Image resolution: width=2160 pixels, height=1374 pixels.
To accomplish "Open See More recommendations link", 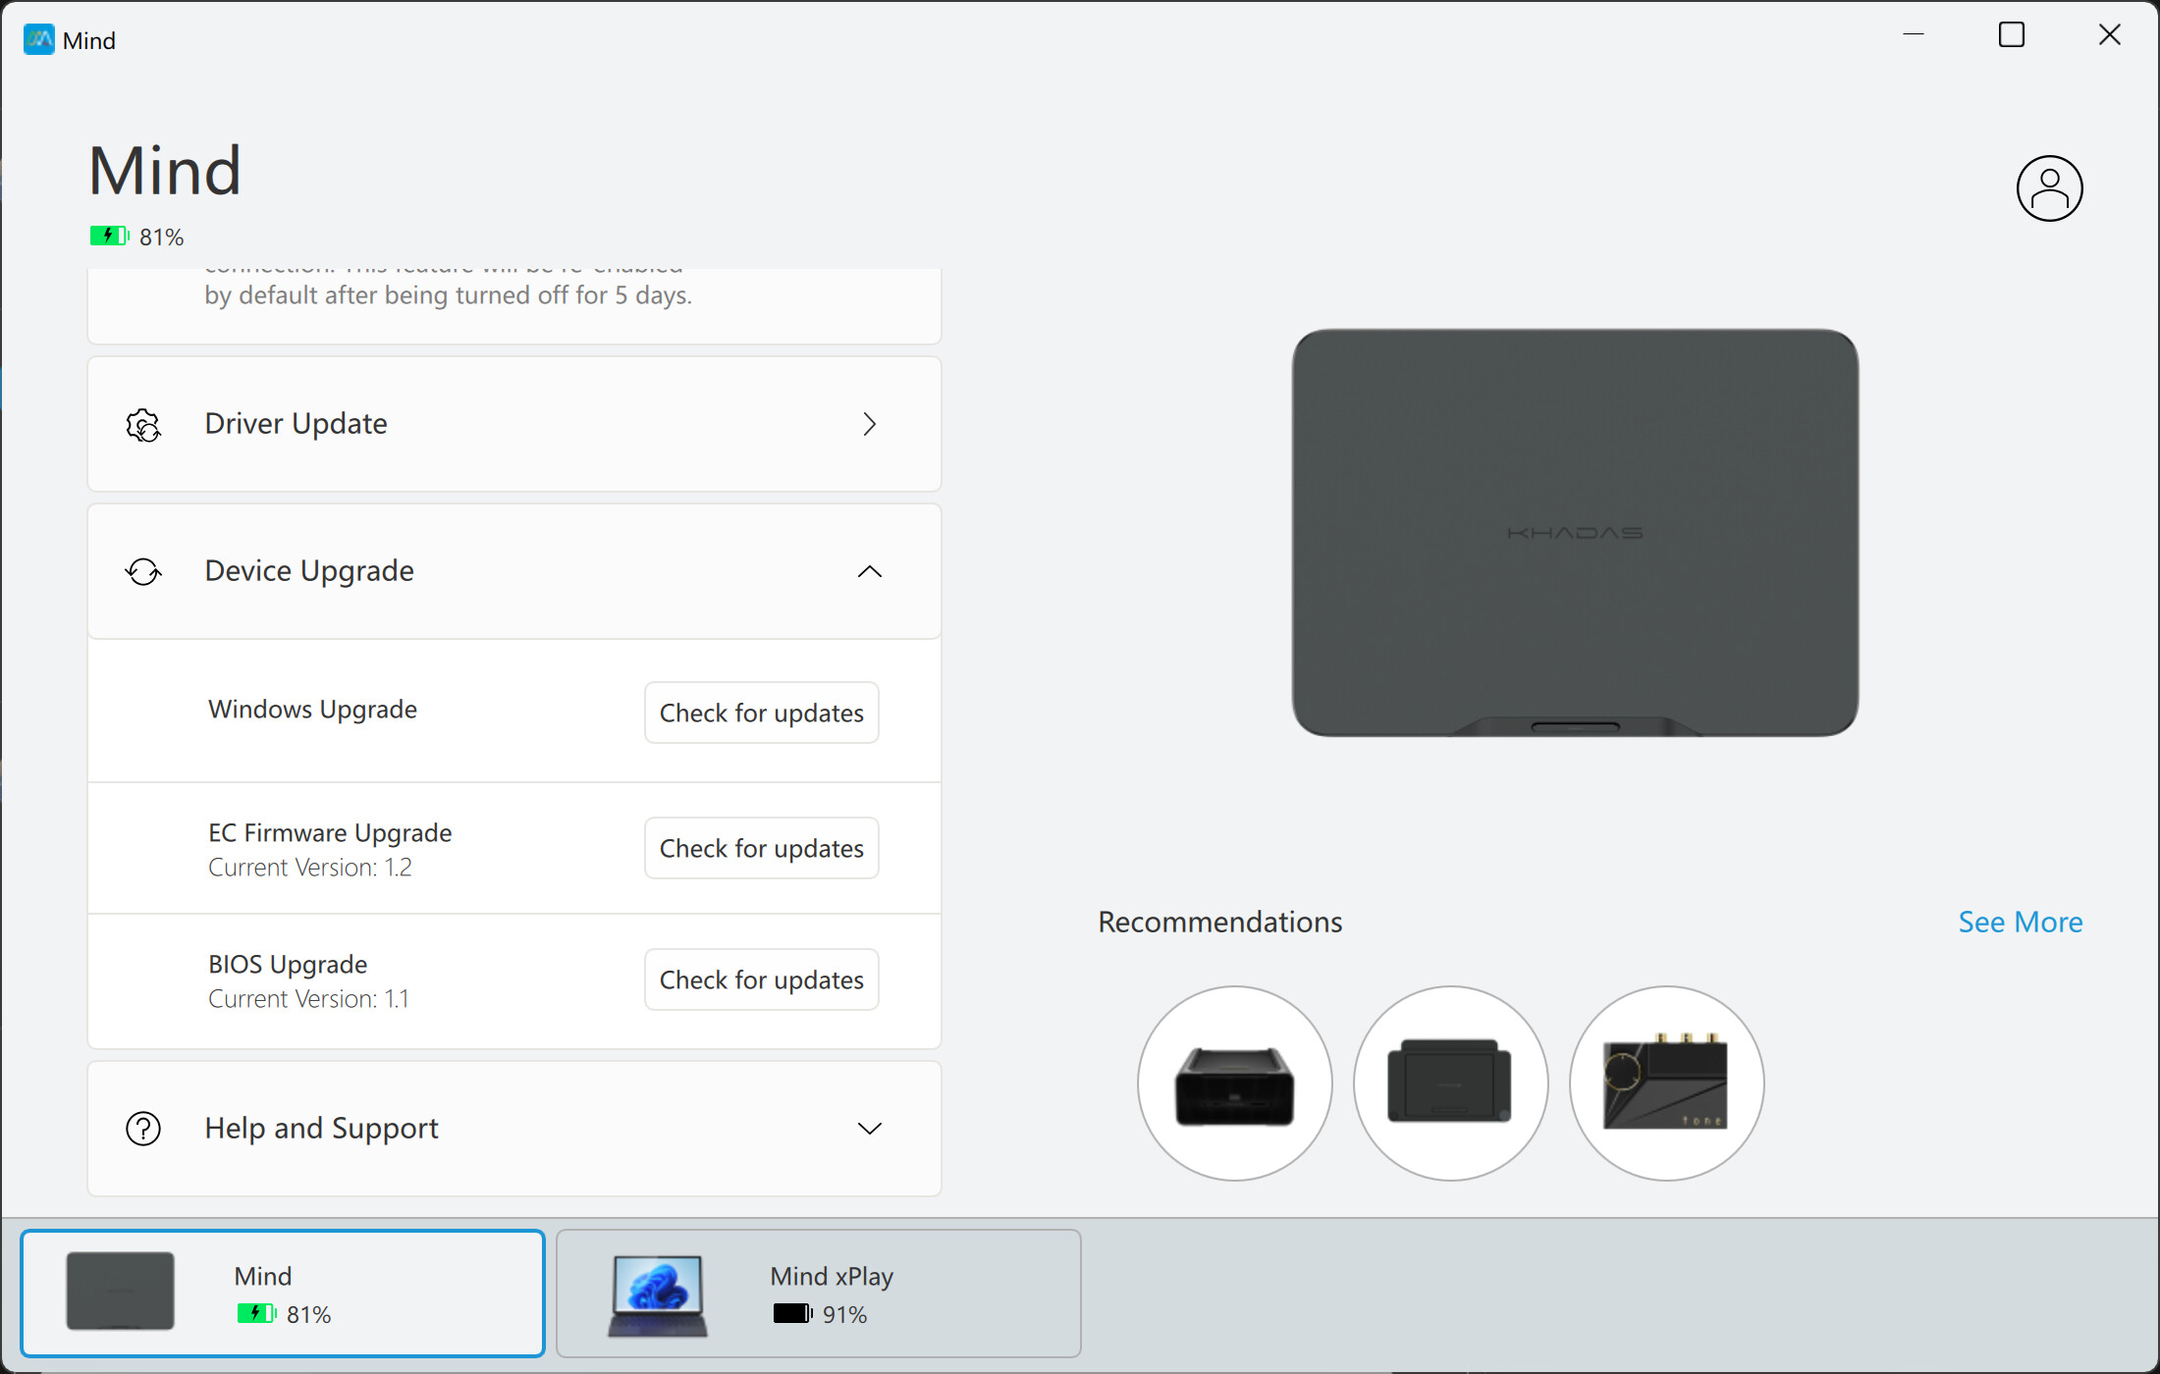I will pyautogui.click(x=2020, y=922).
